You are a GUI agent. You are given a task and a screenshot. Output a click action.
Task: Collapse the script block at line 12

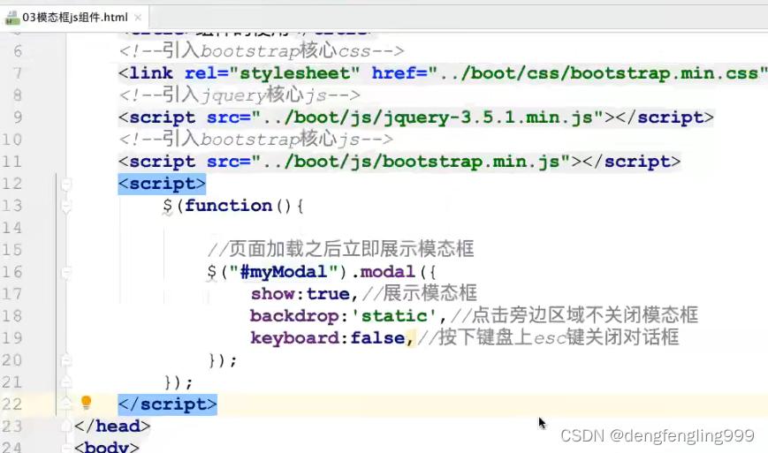coord(66,185)
